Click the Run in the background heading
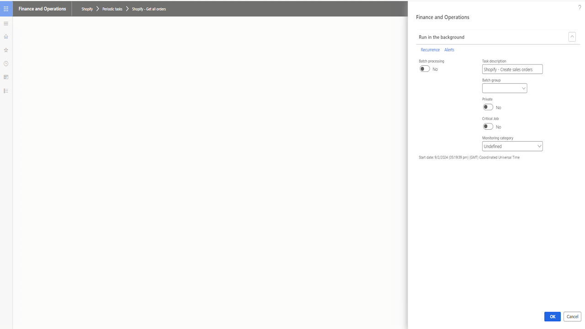 tap(441, 37)
